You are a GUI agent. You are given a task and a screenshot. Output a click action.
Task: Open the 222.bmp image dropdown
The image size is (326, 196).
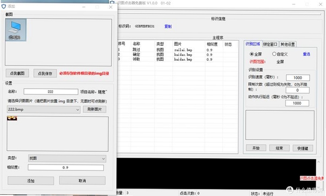pyautogui.click(x=43, y=109)
